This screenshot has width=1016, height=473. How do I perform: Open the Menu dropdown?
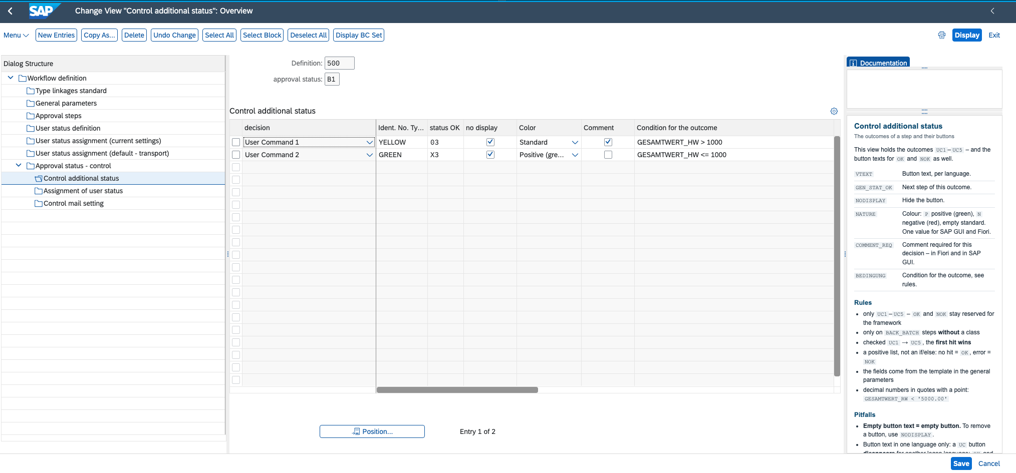[x=16, y=35]
